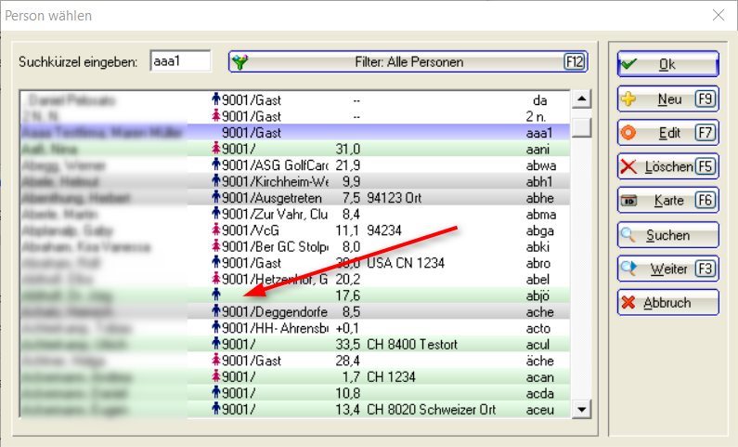Focus the Suchkürzel eingeben text field
738x447 pixels.
coord(180,62)
